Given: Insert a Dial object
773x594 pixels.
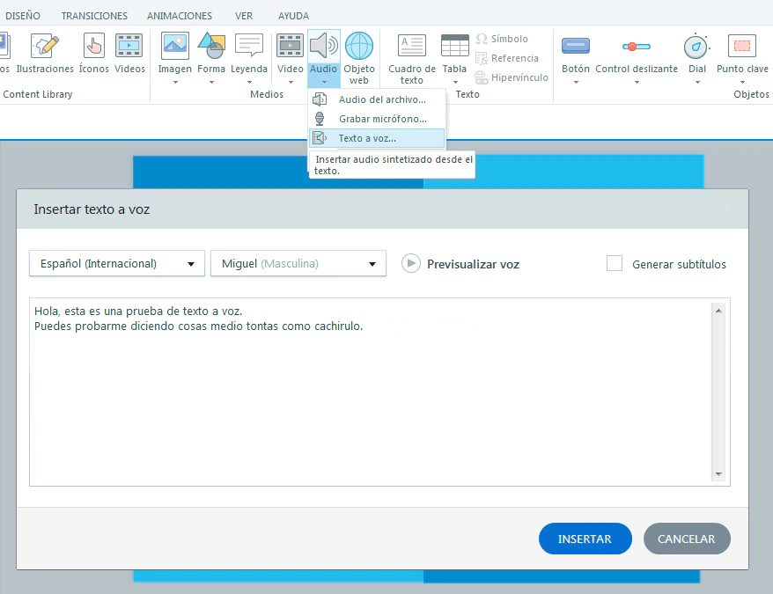Looking at the screenshot, I should click(x=697, y=54).
